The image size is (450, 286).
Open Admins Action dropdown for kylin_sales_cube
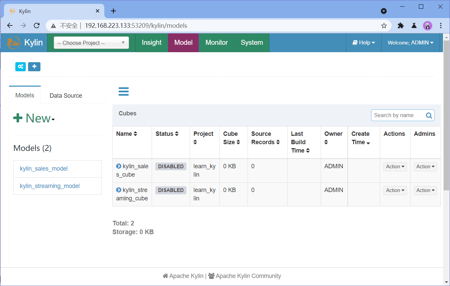point(425,167)
